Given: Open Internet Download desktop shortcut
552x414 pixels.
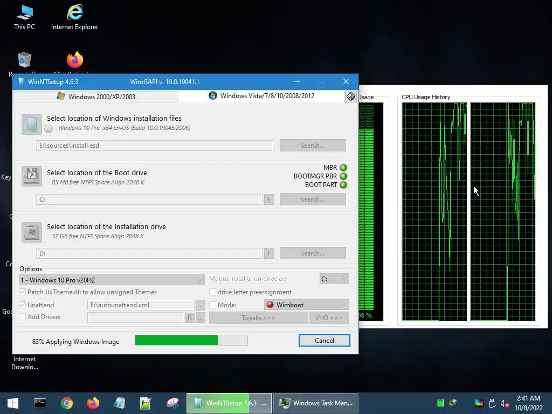Looking at the screenshot, I should click(x=24, y=363).
